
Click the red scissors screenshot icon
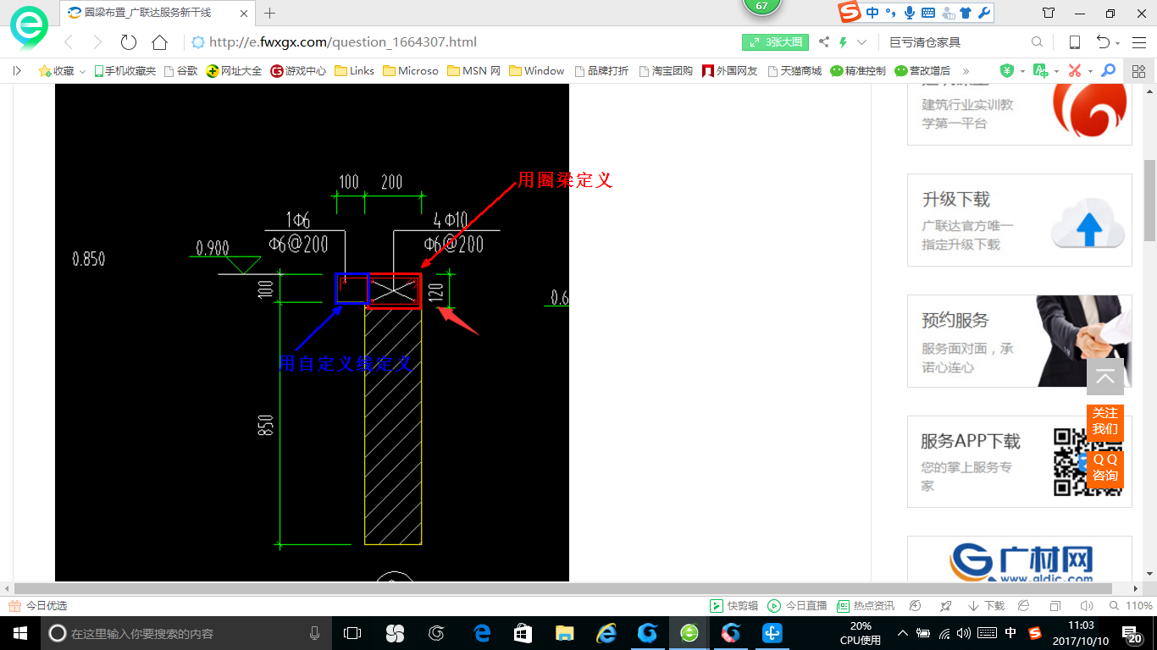pos(1075,71)
